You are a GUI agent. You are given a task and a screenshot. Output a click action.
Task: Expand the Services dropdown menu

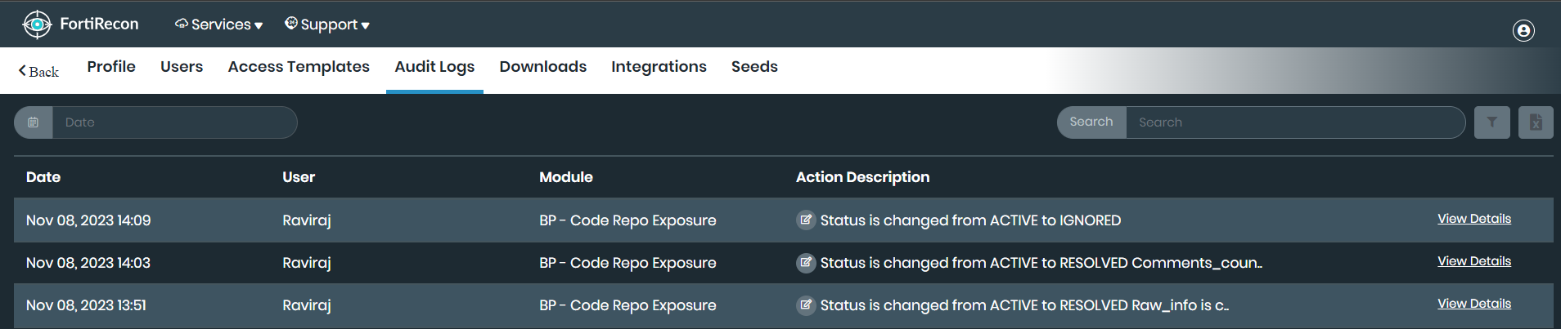pyautogui.click(x=219, y=24)
